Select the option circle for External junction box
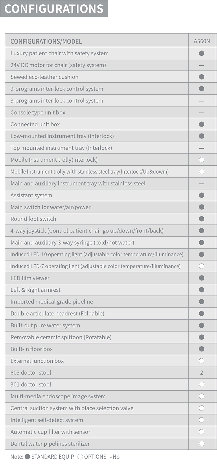Screen dimensions: 217x464 tap(202, 361)
